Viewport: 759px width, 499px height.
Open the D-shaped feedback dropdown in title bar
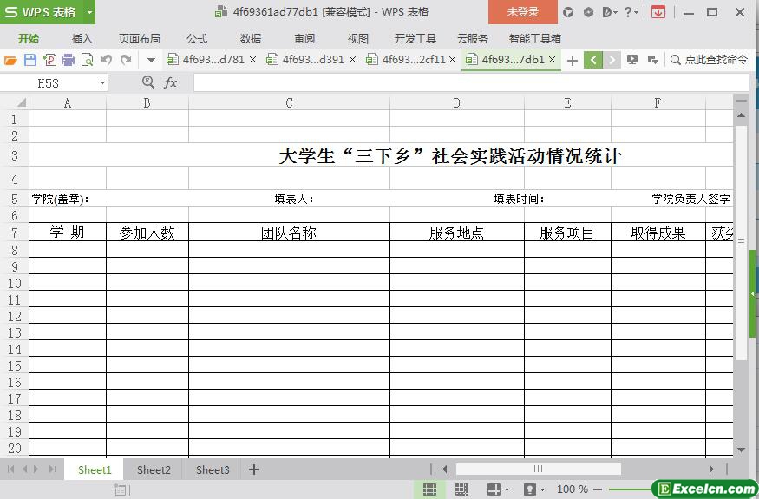(x=610, y=13)
